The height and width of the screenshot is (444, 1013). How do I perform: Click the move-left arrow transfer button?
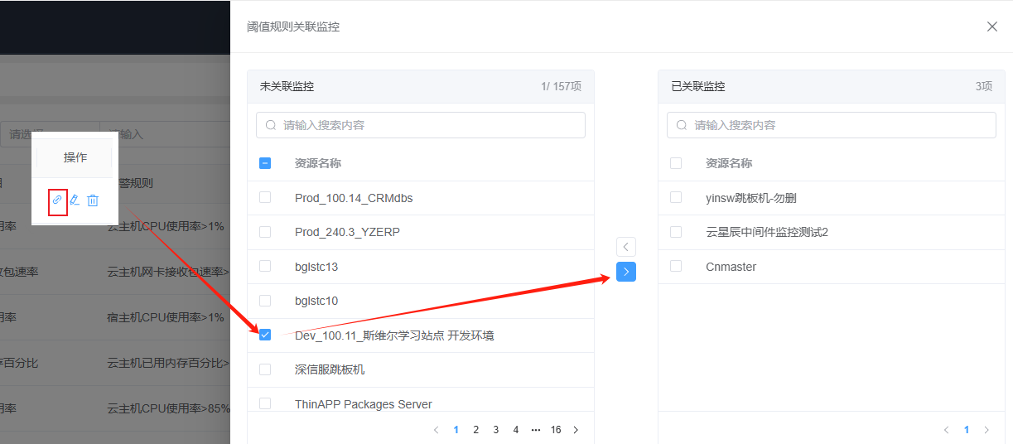pyautogui.click(x=626, y=246)
